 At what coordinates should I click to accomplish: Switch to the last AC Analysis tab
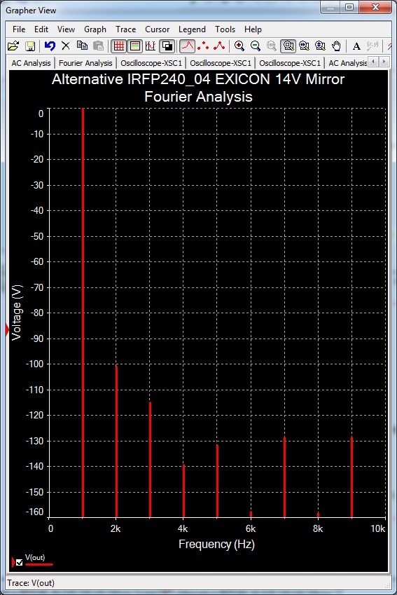pos(347,63)
